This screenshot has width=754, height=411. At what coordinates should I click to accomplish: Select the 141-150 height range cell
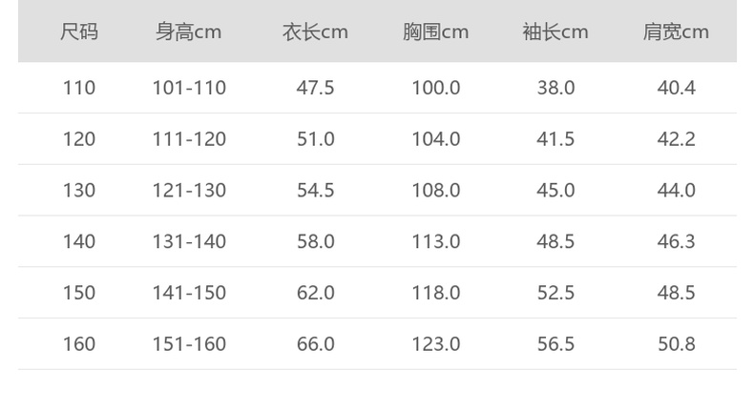(189, 293)
